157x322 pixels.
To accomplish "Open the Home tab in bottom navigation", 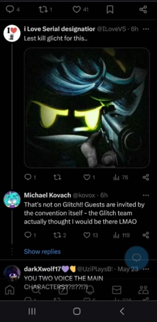I will (x=9, y=290).
